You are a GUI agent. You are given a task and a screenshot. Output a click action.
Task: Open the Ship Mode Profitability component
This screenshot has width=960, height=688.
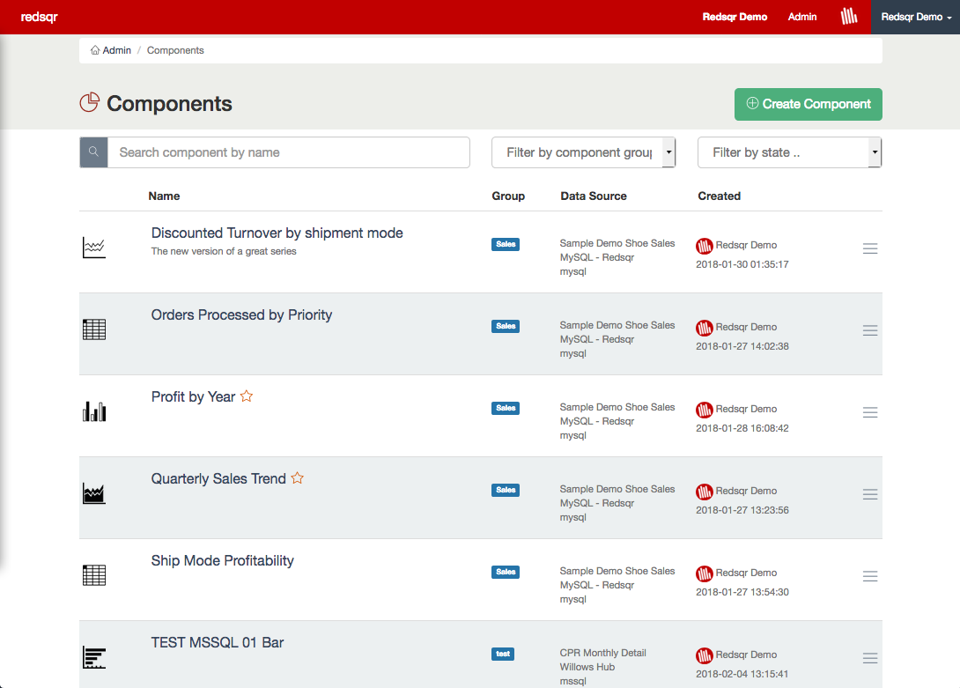point(222,560)
